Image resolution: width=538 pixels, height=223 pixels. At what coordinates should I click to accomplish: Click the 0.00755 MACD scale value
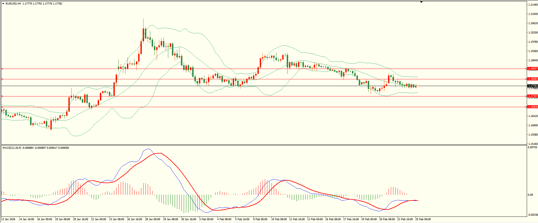pos(532,147)
